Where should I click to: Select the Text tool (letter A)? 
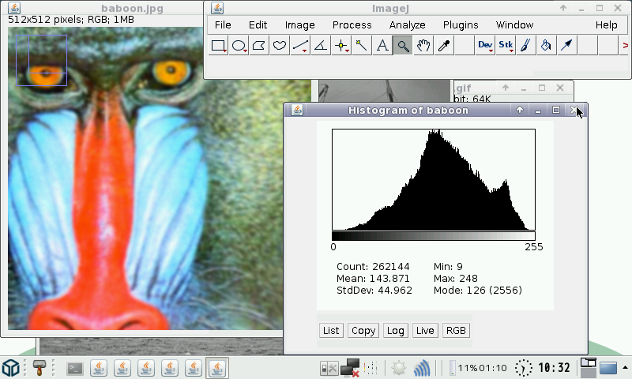tap(382, 46)
